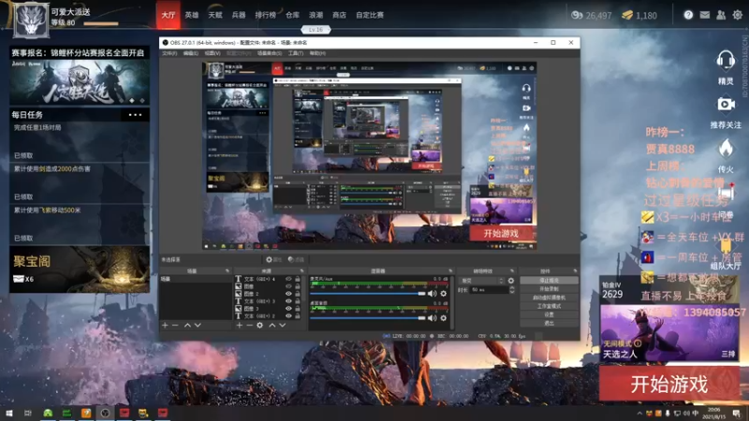Open 设置 button in OBS controls panel

[x=549, y=315]
